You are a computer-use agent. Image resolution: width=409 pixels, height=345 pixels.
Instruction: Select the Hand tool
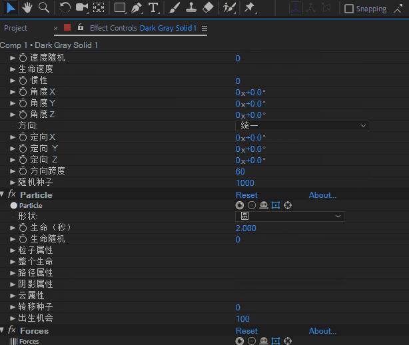tap(27, 7)
